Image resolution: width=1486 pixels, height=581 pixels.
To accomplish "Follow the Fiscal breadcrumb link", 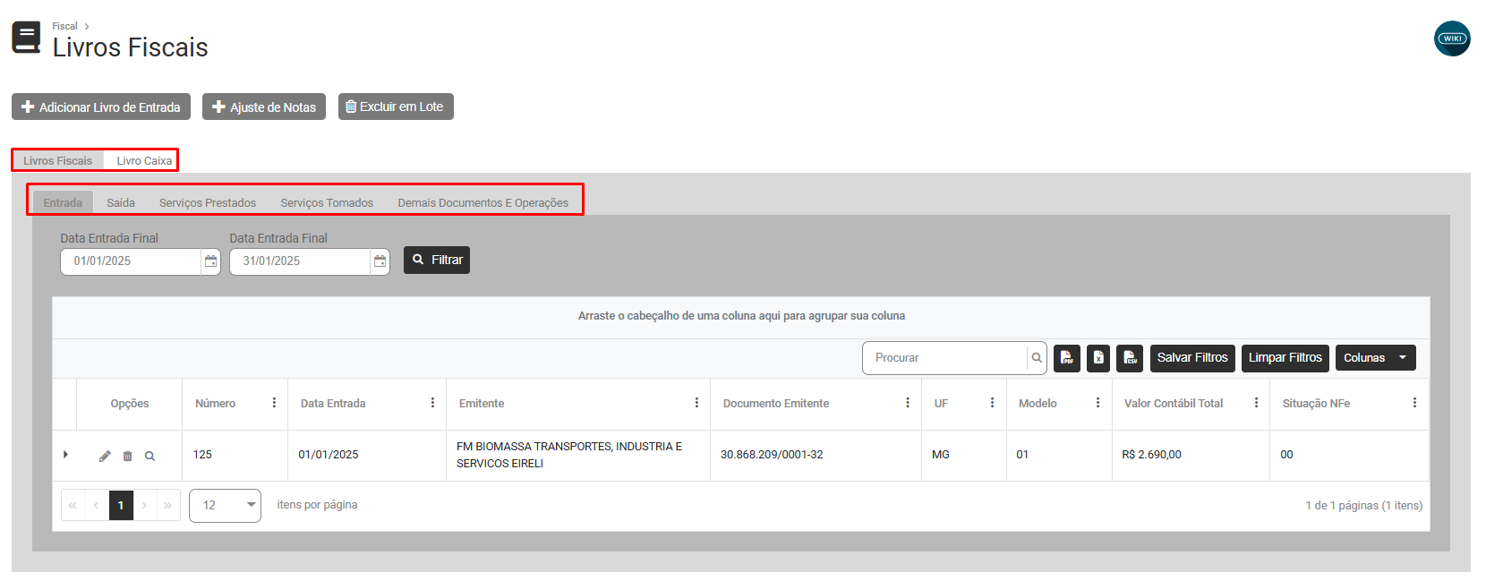I will (x=64, y=26).
